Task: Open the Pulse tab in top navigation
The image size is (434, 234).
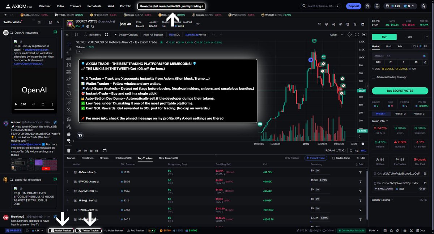Action: pyautogui.click(x=60, y=6)
